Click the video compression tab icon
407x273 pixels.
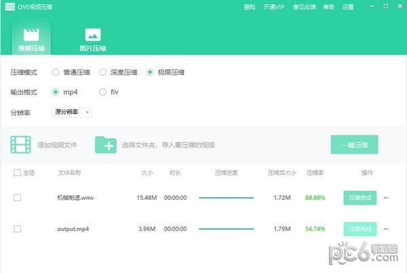click(x=31, y=35)
